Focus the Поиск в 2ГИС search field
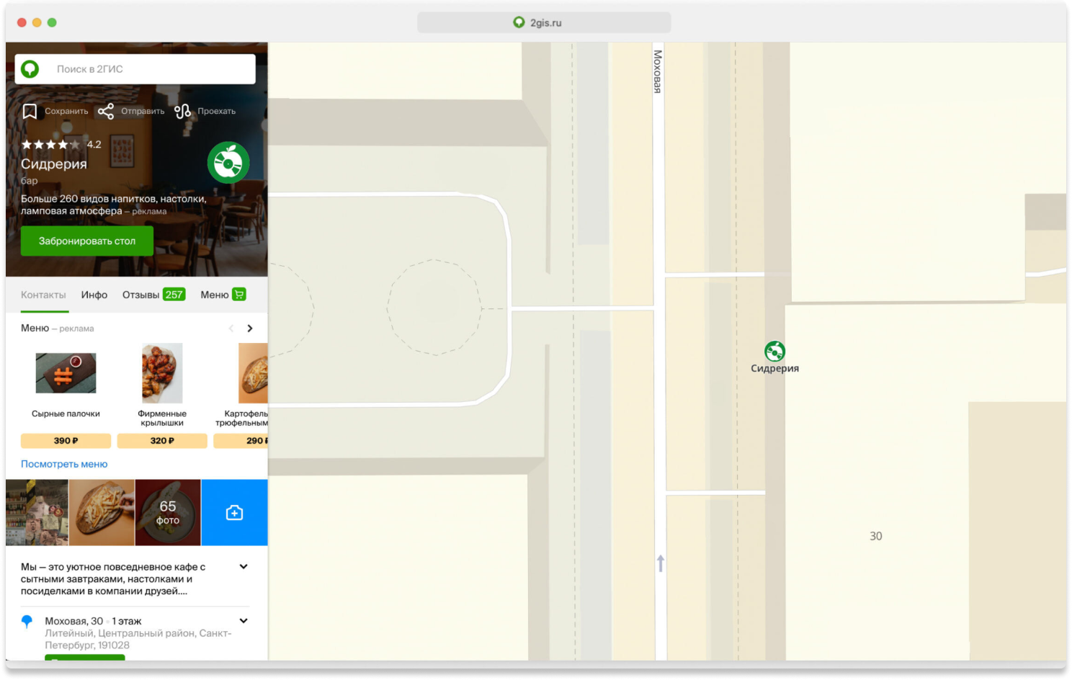Image resolution: width=1072 pixels, height=680 pixels. [x=135, y=69]
